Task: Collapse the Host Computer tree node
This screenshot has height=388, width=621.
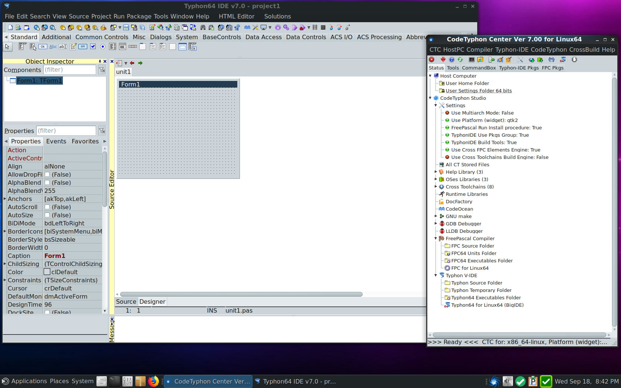Action: 430,76
